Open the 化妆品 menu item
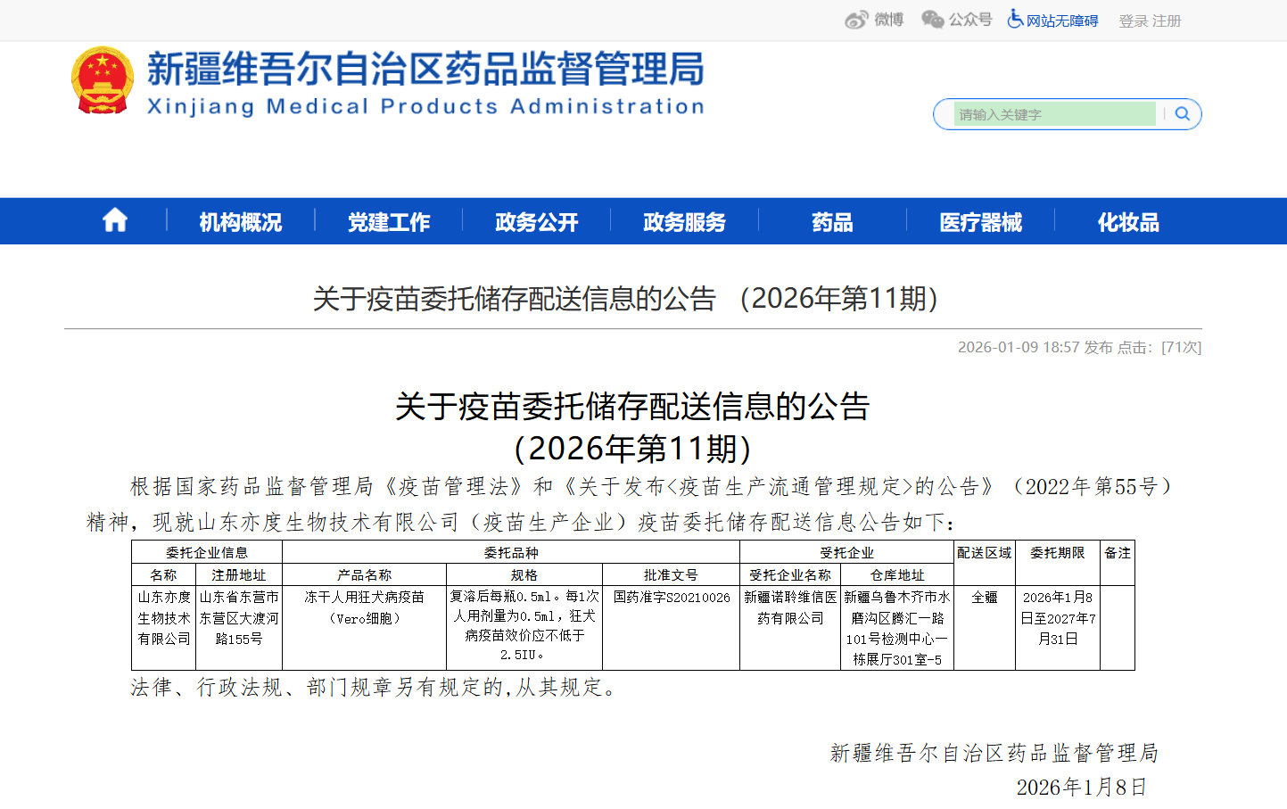Viewport: 1287px width, 809px height. [x=1127, y=222]
